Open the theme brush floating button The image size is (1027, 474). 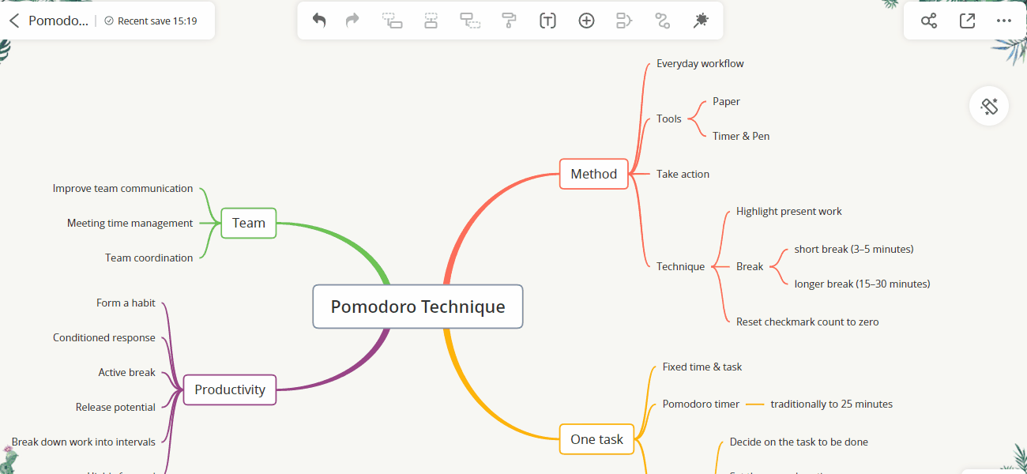(x=989, y=106)
